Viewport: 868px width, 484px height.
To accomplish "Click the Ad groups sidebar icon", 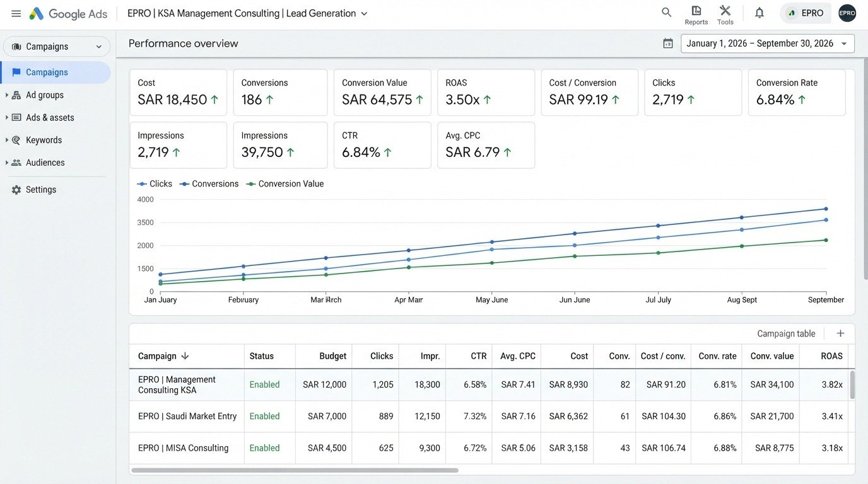I will pos(16,95).
